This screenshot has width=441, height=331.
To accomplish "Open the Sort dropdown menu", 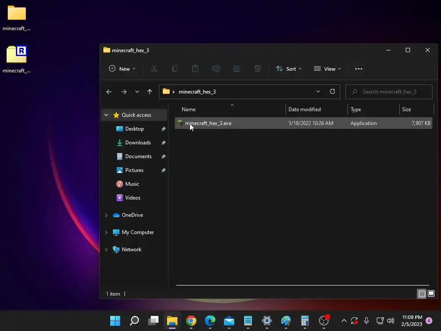I will point(289,69).
